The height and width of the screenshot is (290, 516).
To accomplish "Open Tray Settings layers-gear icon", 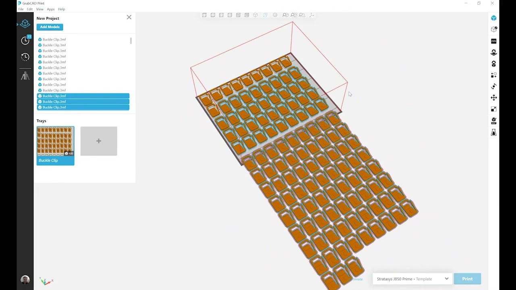I will click(493, 53).
